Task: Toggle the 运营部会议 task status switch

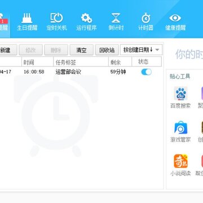Action: pyautogui.click(x=146, y=72)
